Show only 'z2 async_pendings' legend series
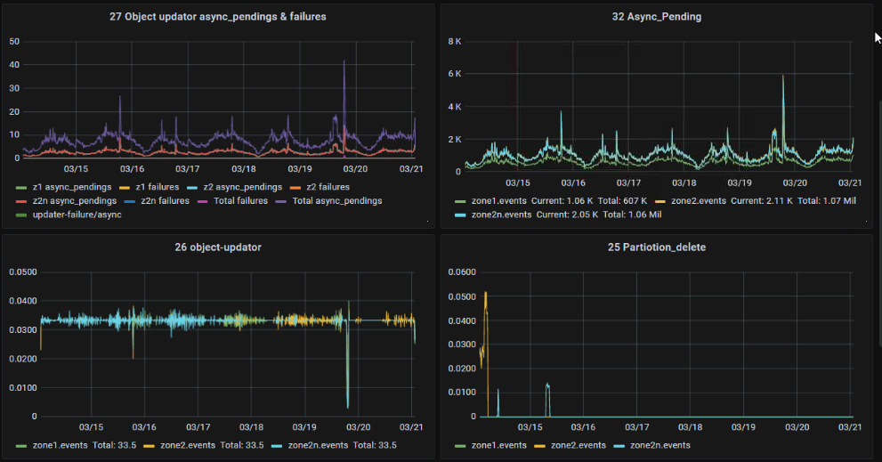 [241, 188]
